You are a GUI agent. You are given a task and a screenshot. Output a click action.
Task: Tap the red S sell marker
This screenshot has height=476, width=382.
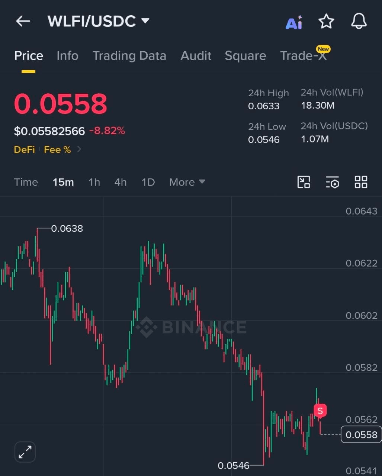pos(320,411)
